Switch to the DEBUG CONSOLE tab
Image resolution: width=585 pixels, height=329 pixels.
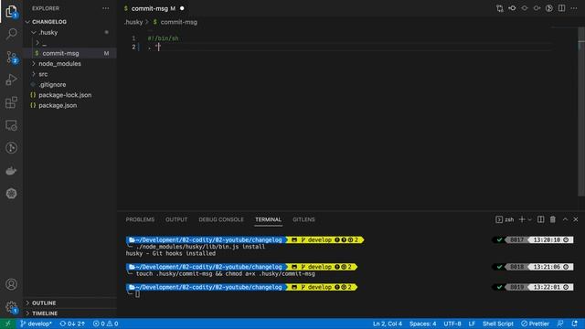point(221,219)
